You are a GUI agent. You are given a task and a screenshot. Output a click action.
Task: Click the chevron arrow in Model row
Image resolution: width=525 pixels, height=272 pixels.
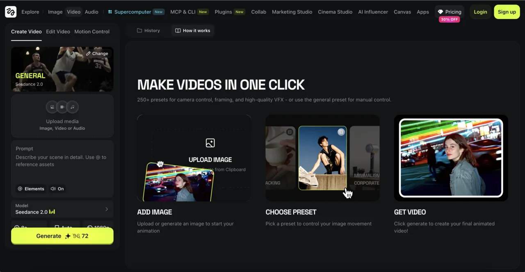click(x=107, y=209)
